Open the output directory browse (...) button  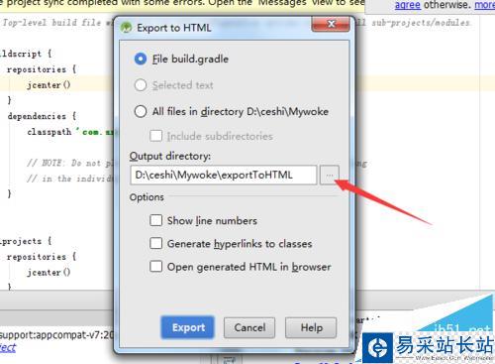pos(330,175)
